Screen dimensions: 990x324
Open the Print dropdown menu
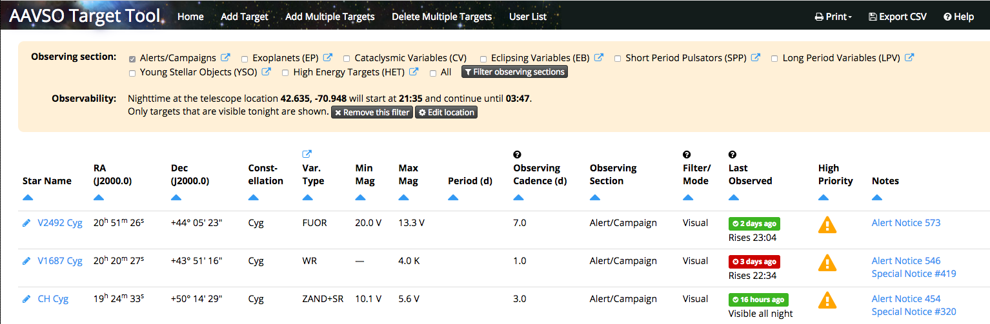point(833,17)
